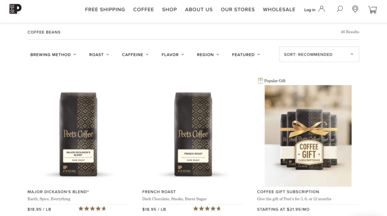This screenshot has width=387, height=216.
Task: Open the account user icon
Action: (x=321, y=9)
